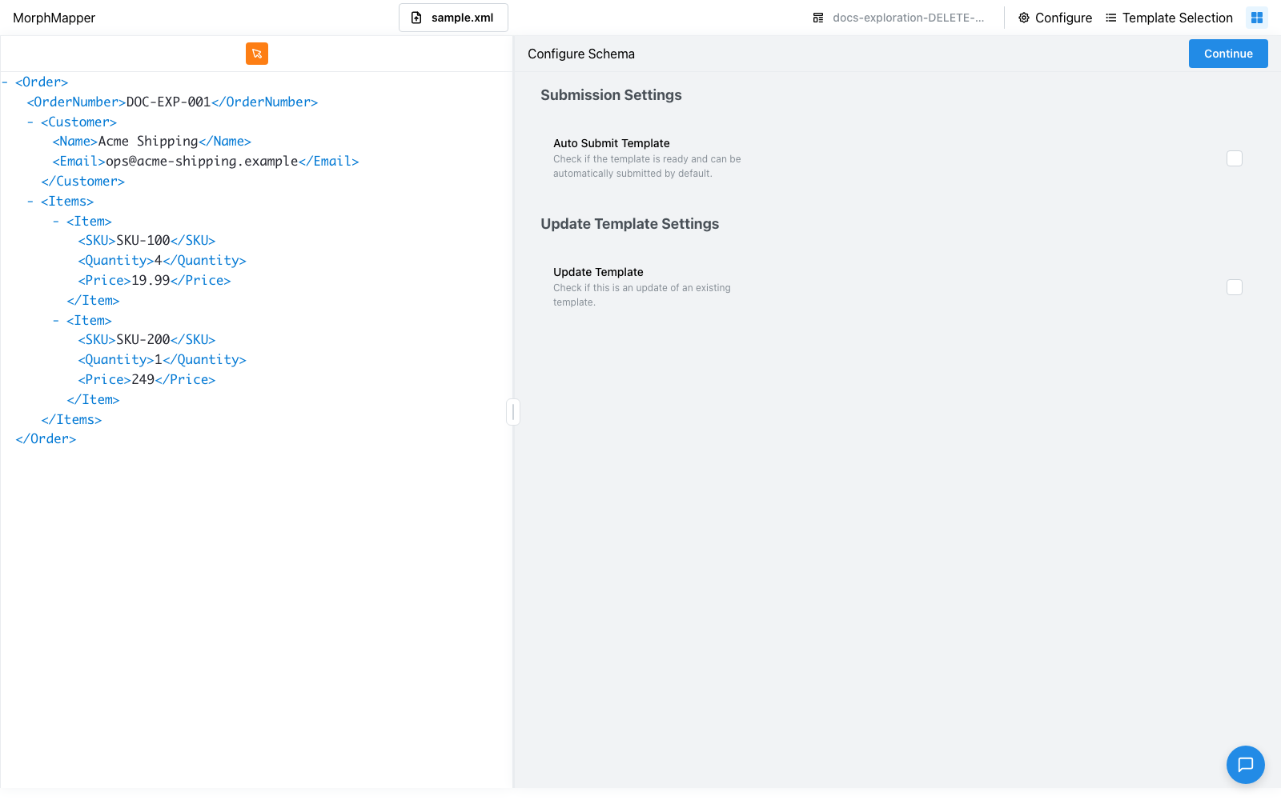1281x800 pixels.
Task: Click the Continue button
Action: tap(1228, 54)
